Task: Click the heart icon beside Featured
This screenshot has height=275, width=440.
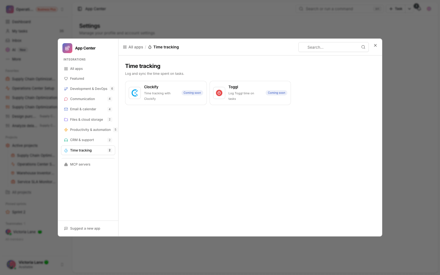Action: click(x=66, y=79)
